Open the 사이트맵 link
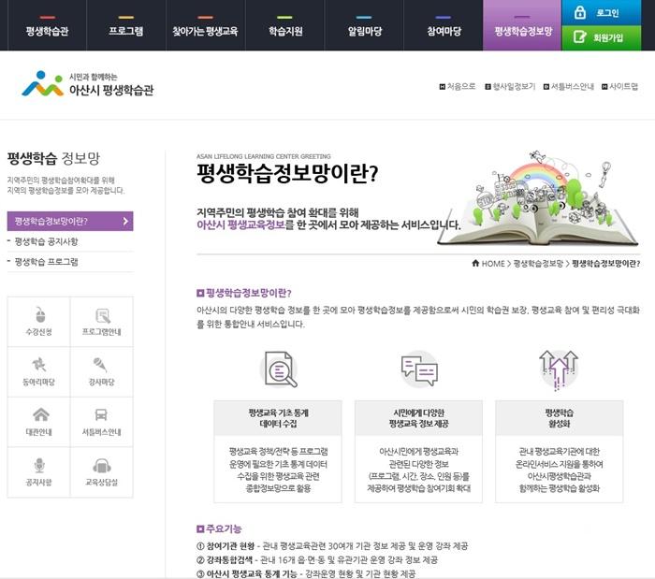Image resolution: width=655 pixels, height=579 pixels. click(x=619, y=86)
